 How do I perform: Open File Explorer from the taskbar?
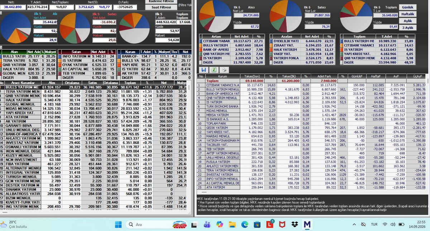[232, 225]
